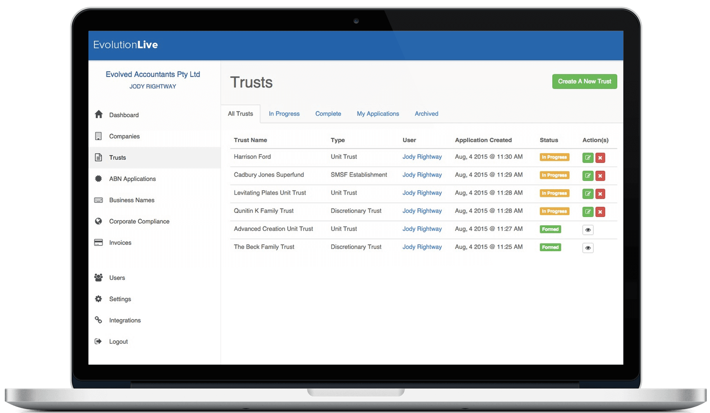Image resolution: width=710 pixels, height=413 pixels.
Task: Click the EvolutionLive logo
Action: [x=126, y=45]
